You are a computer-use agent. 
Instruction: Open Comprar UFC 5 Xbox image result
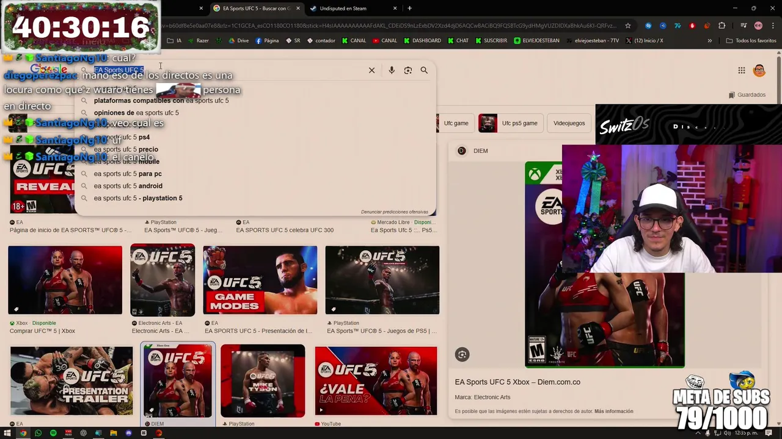65,280
